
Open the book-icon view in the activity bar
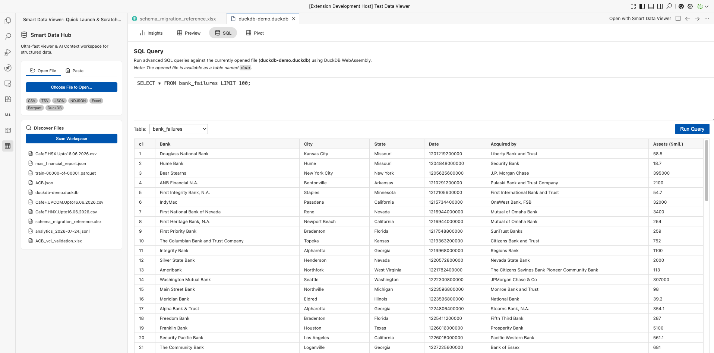coord(7,130)
